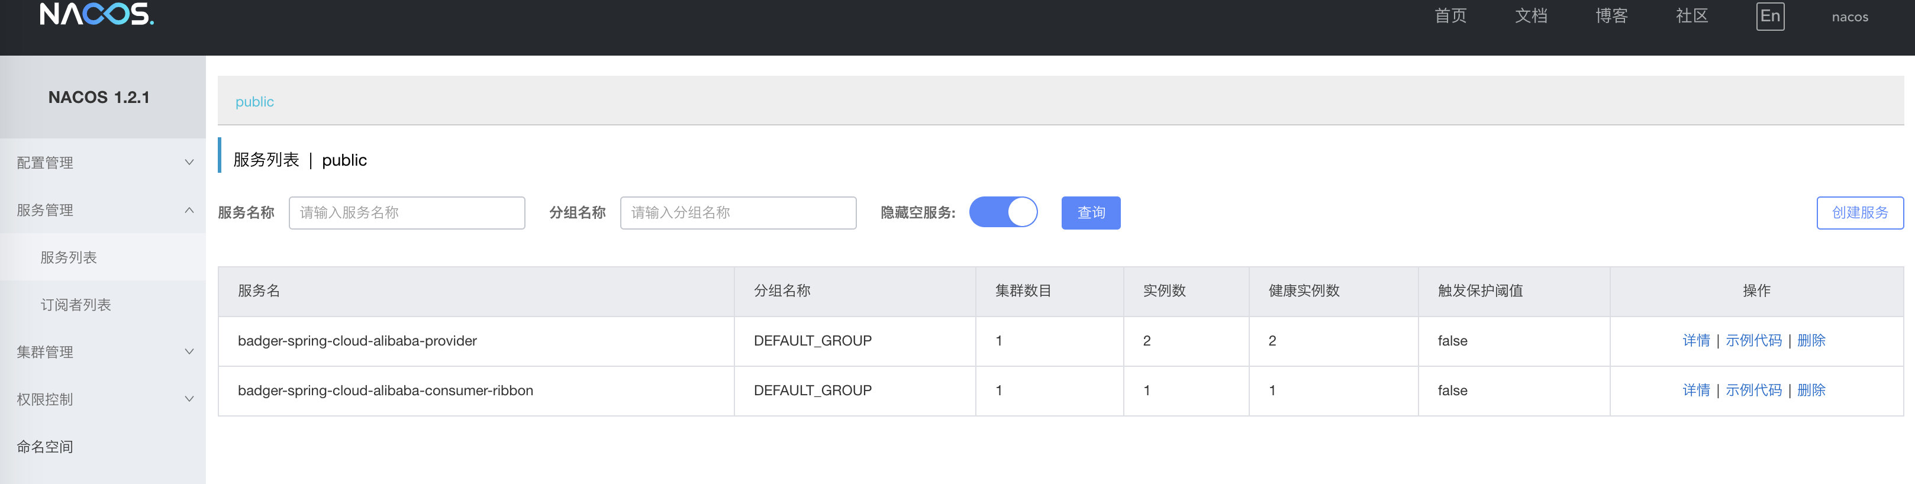The image size is (1915, 484).
Task: Click the NACOS logo
Action: click(96, 15)
